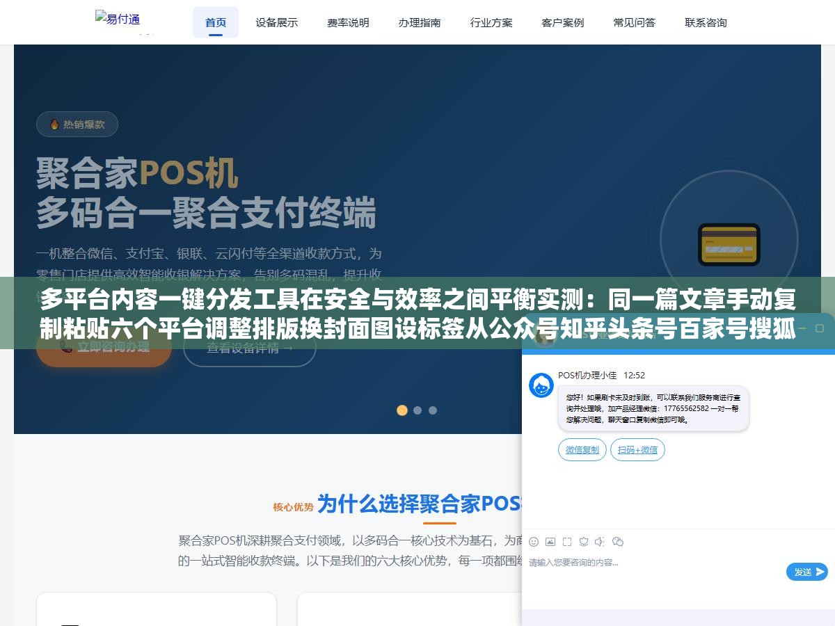Select the first orange carousel dot

(x=402, y=410)
